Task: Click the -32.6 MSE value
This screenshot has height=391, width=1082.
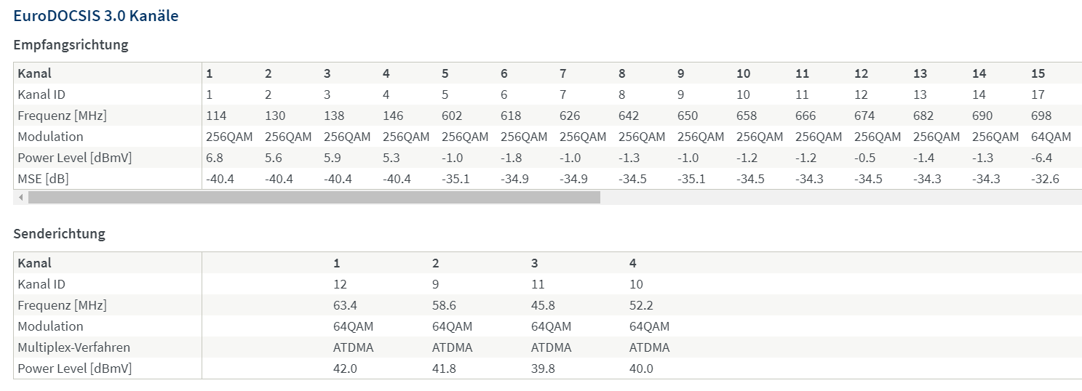Action: pos(1045,179)
